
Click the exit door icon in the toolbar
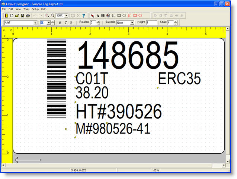[6, 15]
